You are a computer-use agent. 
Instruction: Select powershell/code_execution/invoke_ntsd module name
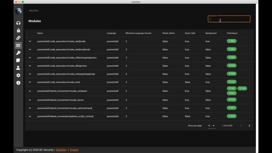tap(59, 82)
